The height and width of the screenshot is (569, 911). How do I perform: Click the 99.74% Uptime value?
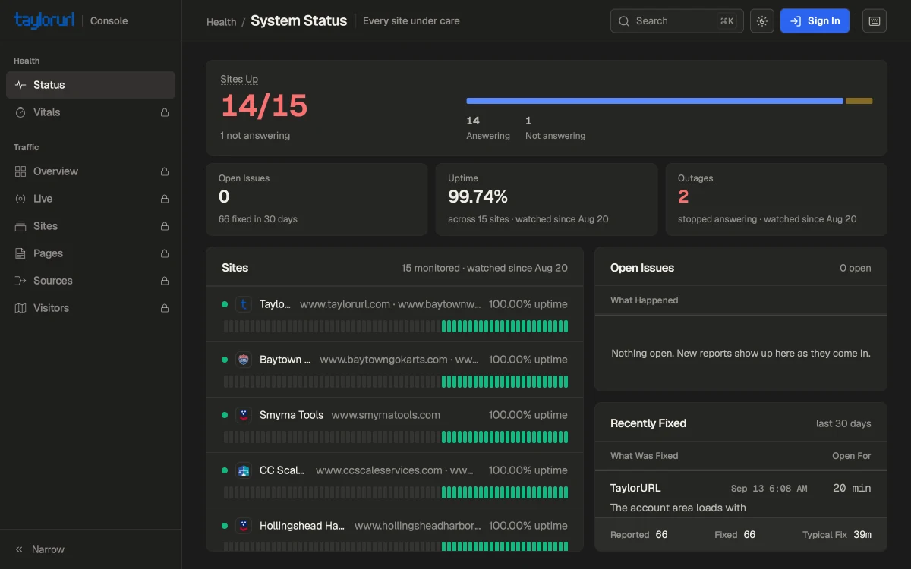click(478, 196)
